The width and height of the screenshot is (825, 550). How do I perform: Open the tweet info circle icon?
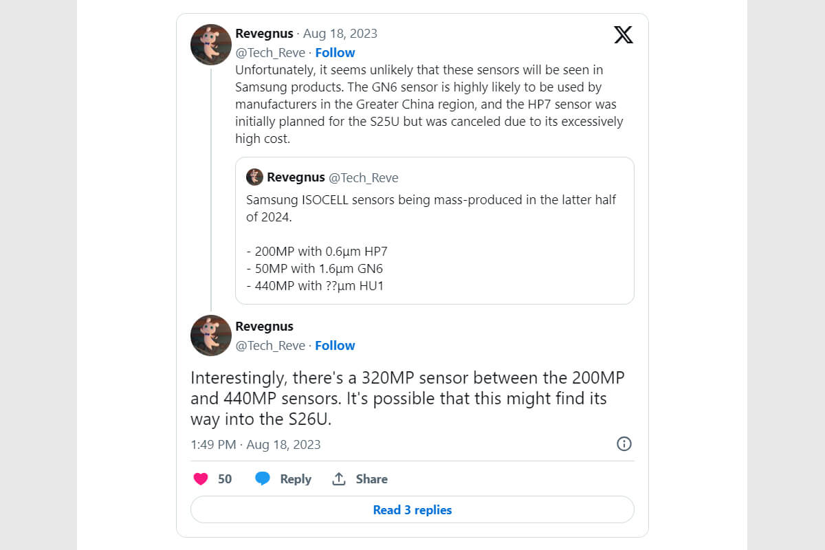[624, 443]
